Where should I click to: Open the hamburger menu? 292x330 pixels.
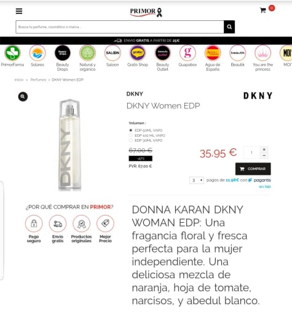coord(19,11)
